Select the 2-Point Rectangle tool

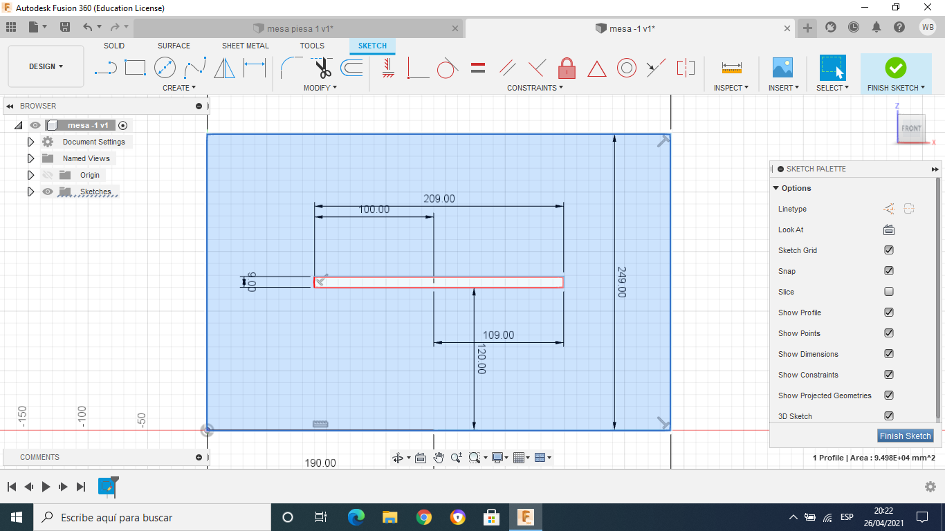point(135,68)
